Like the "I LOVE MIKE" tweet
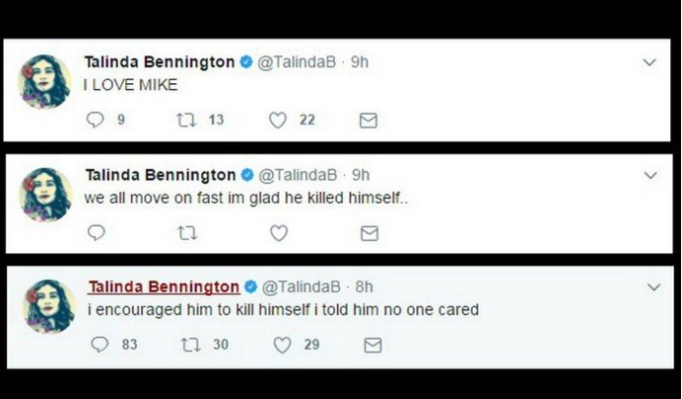Image resolution: width=682 pixels, height=399 pixels. pyautogui.click(x=278, y=120)
